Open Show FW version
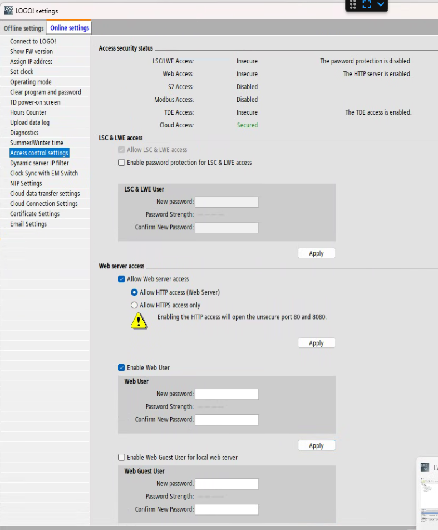This screenshot has width=438, height=530. coord(31,51)
